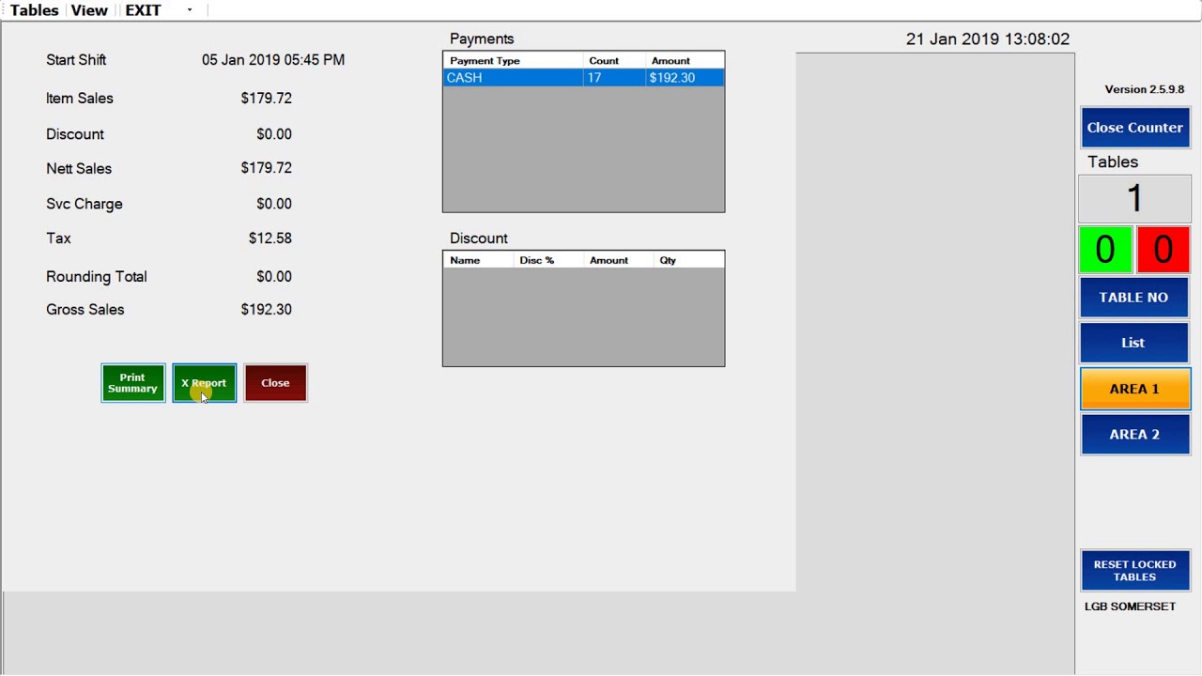Click the Item Sales value $179.72
Viewport: 1202px width, 676px height.
pyautogui.click(x=266, y=99)
